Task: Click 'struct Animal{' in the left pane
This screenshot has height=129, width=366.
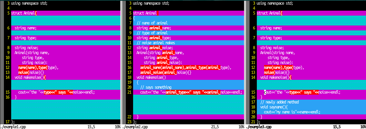Action: point(24,13)
